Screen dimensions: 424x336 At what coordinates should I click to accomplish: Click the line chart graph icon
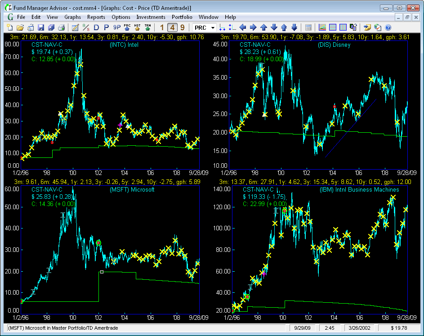pyautogui.click(x=322, y=27)
